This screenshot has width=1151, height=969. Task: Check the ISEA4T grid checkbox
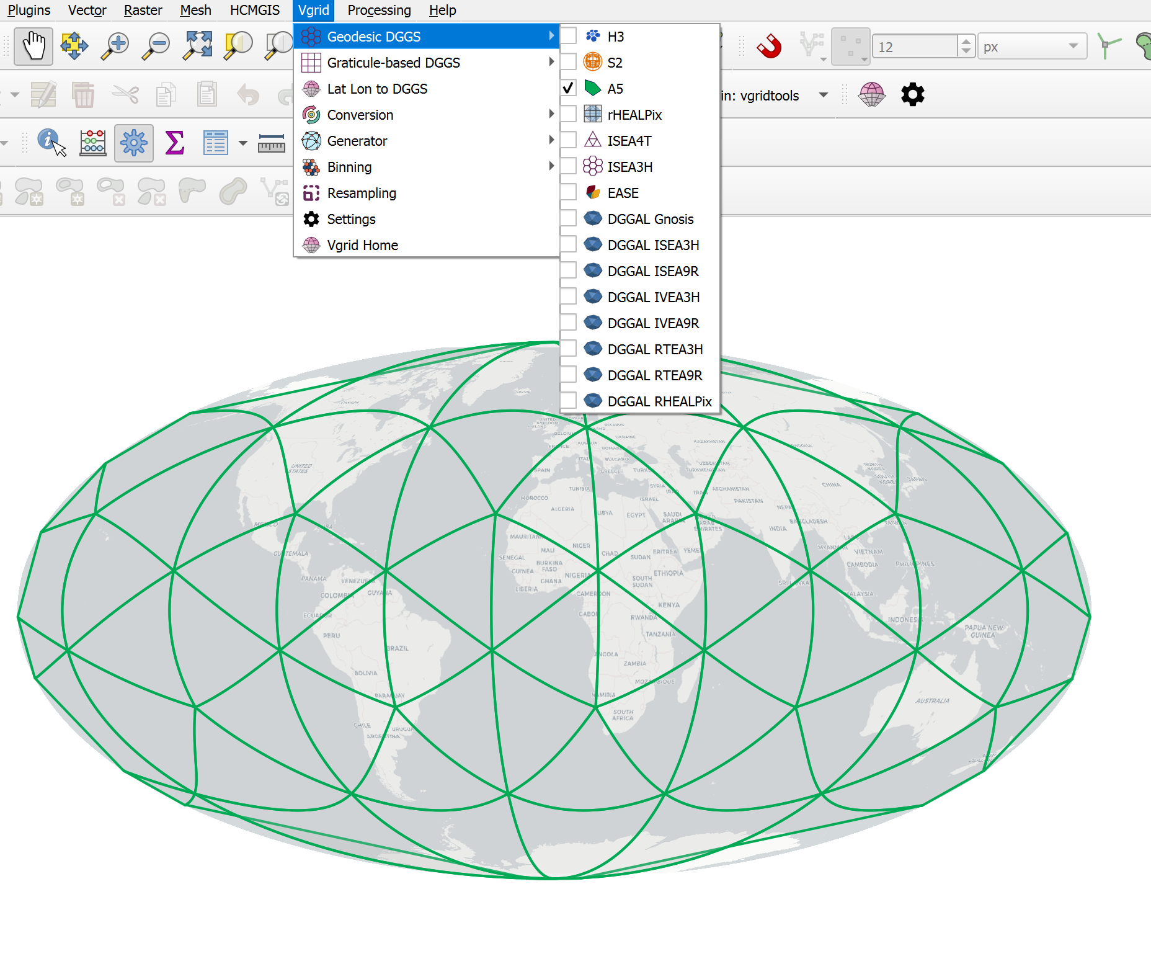(568, 140)
